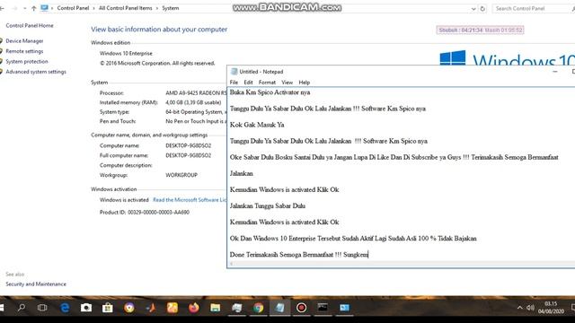Open Control Panel Home link

[30, 26]
